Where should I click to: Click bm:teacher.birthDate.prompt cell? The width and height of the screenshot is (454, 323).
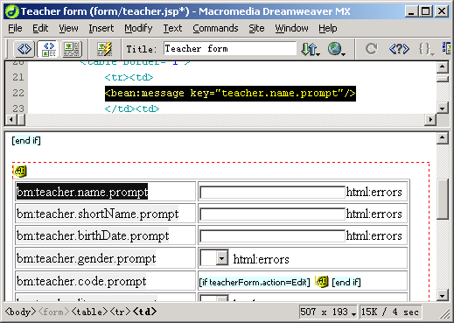pos(93,235)
